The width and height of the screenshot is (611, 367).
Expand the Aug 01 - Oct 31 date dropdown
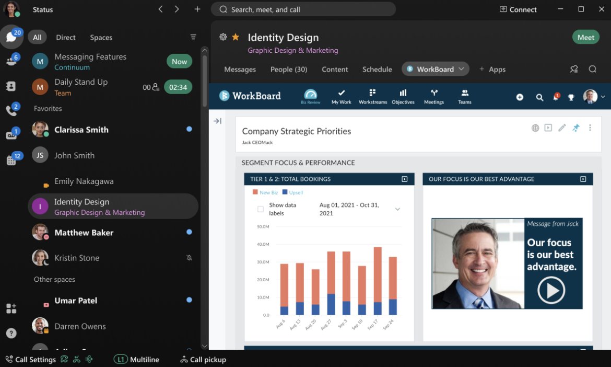(397, 209)
